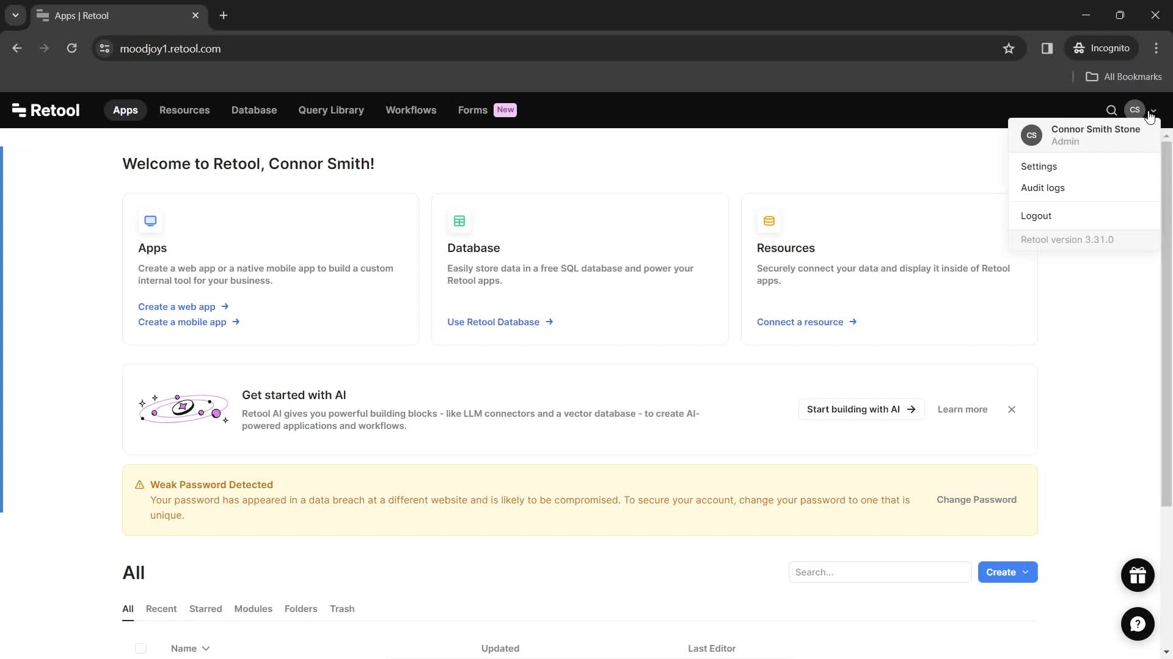Click the CS user avatar in the navbar
Viewport: 1173px width, 659px height.
pyautogui.click(x=1135, y=110)
